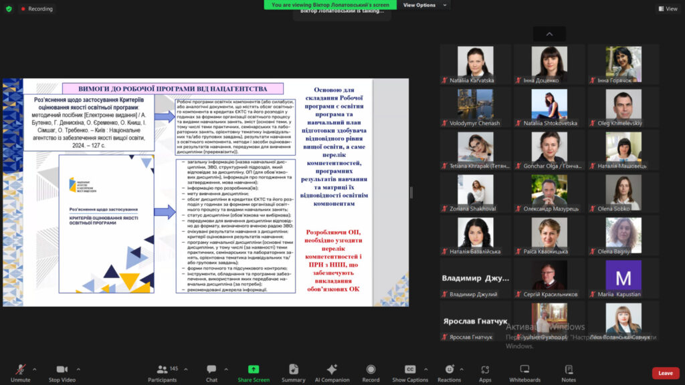Open Reactions in the toolbar
The height and width of the screenshot is (385, 685).
[449, 372]
